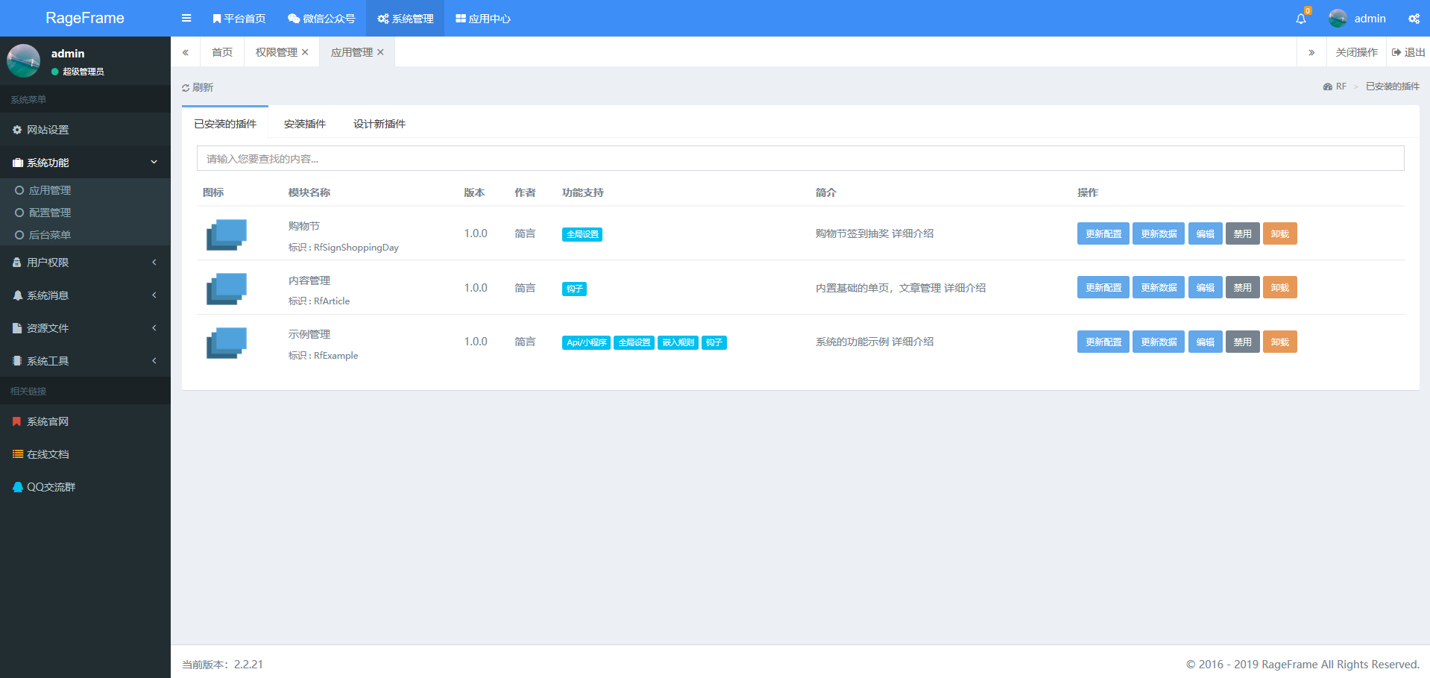Open the 在线文档 link in sidebar
1430x678 pixels.
pos(85,454)
